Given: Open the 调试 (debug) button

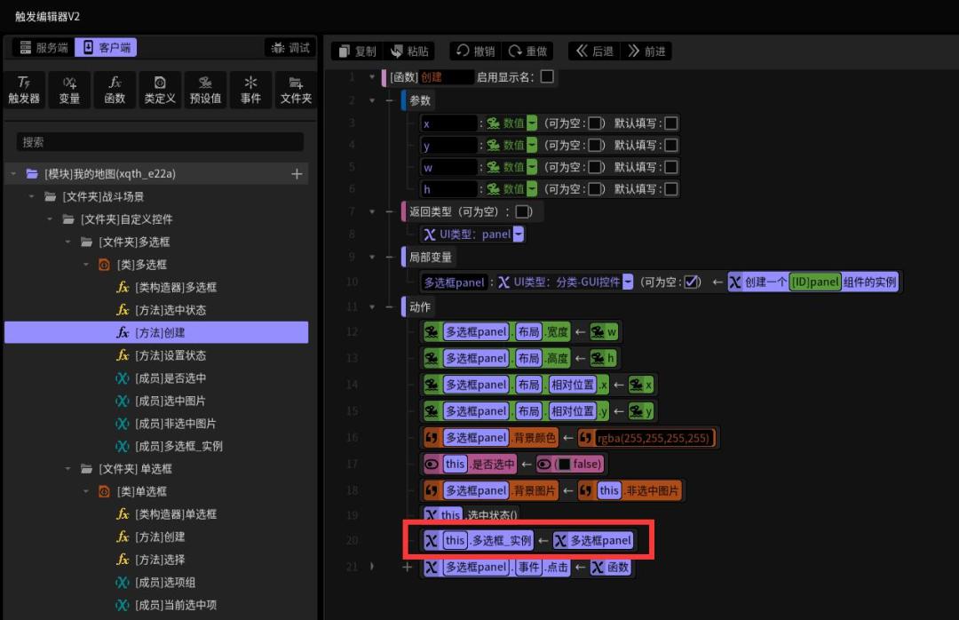Looking at the screenshot, I should point(290,47).
